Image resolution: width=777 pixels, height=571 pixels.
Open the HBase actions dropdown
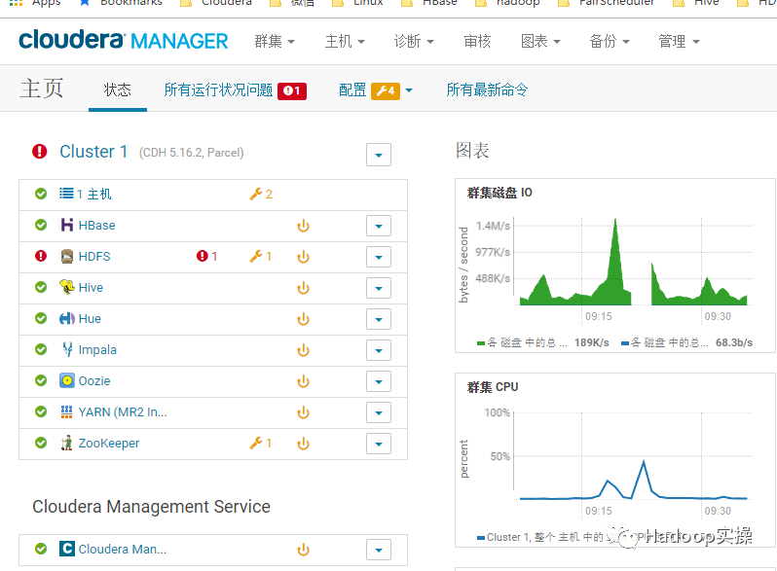coord(379,226)
